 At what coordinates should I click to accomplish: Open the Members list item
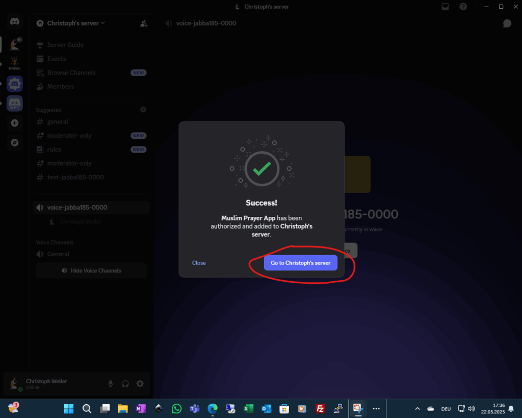(x=91, y=87)
